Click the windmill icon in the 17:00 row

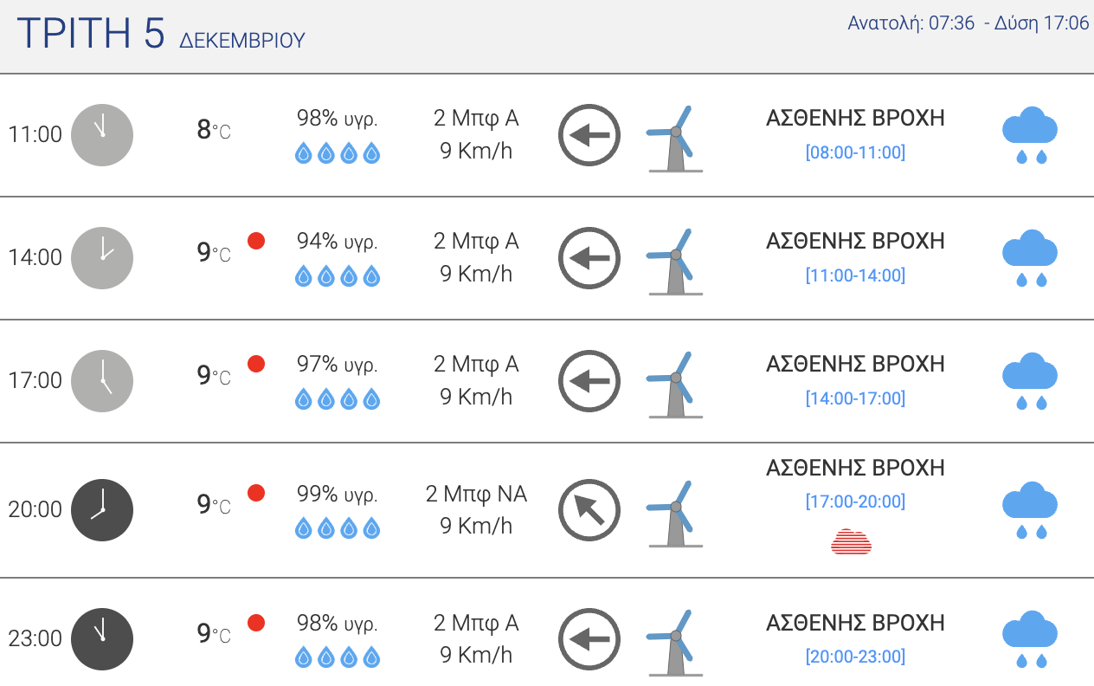coord(674,385)
